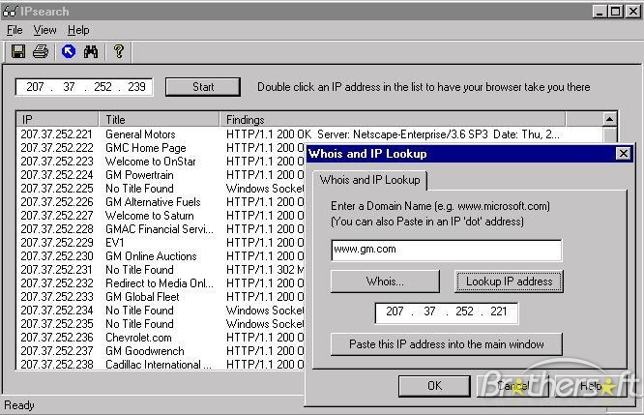Click the list scrollbar up arrow
This screenshot has width=644, height=415.
coord(609,119)
